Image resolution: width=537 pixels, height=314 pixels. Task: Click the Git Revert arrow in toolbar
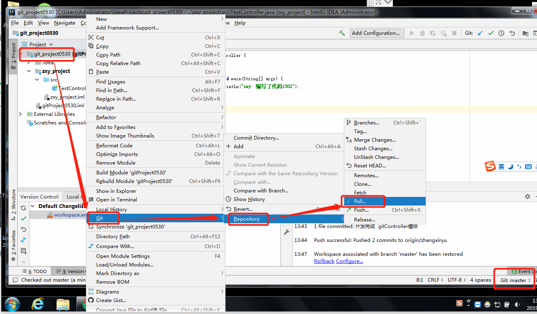[x=512, y=33]
